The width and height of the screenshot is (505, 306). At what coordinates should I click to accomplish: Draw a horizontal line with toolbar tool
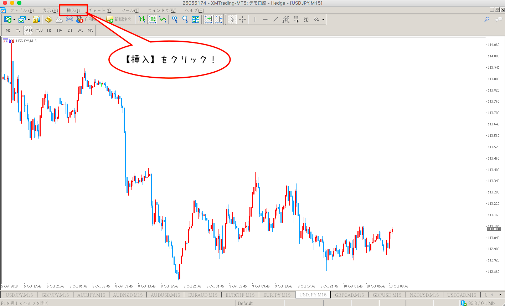coord(265,19)
